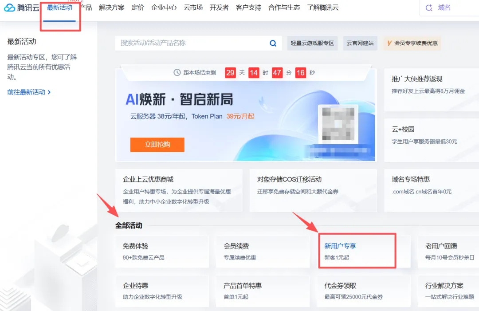The width and height of the screenshot is (479, 311).
Task: Open the 企业中心 menu
Action: 164,8
